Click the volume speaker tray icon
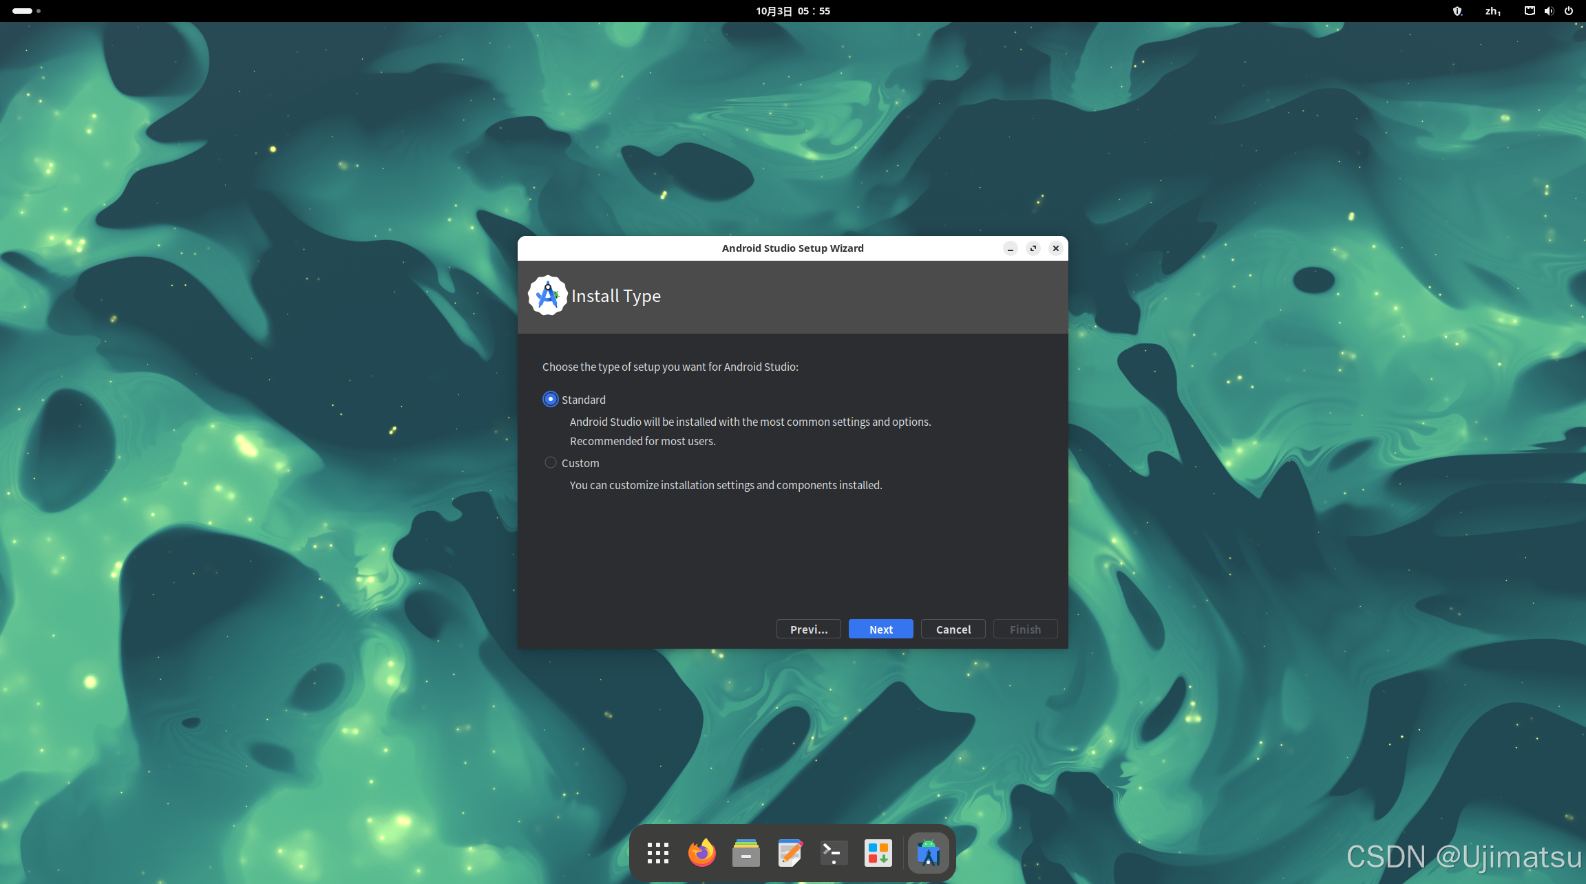This screenshot has height=884, width=1586. pos(1549,11)
